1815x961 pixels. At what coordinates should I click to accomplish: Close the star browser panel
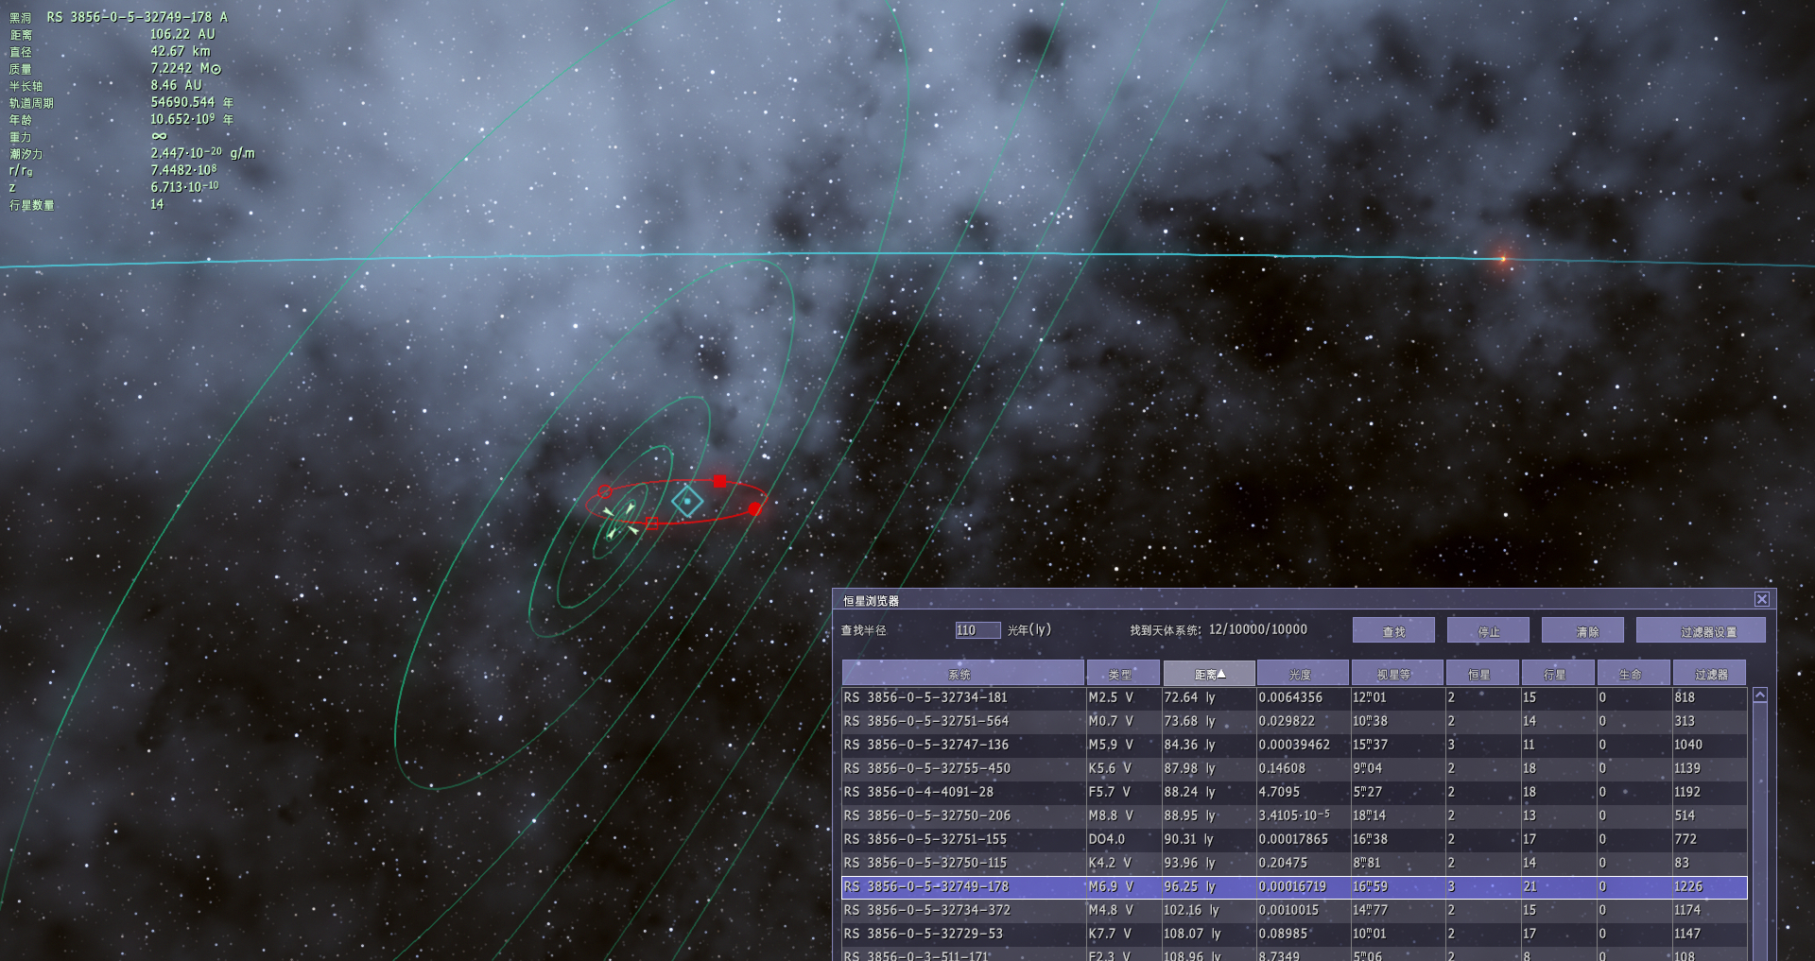(1762, 599)
